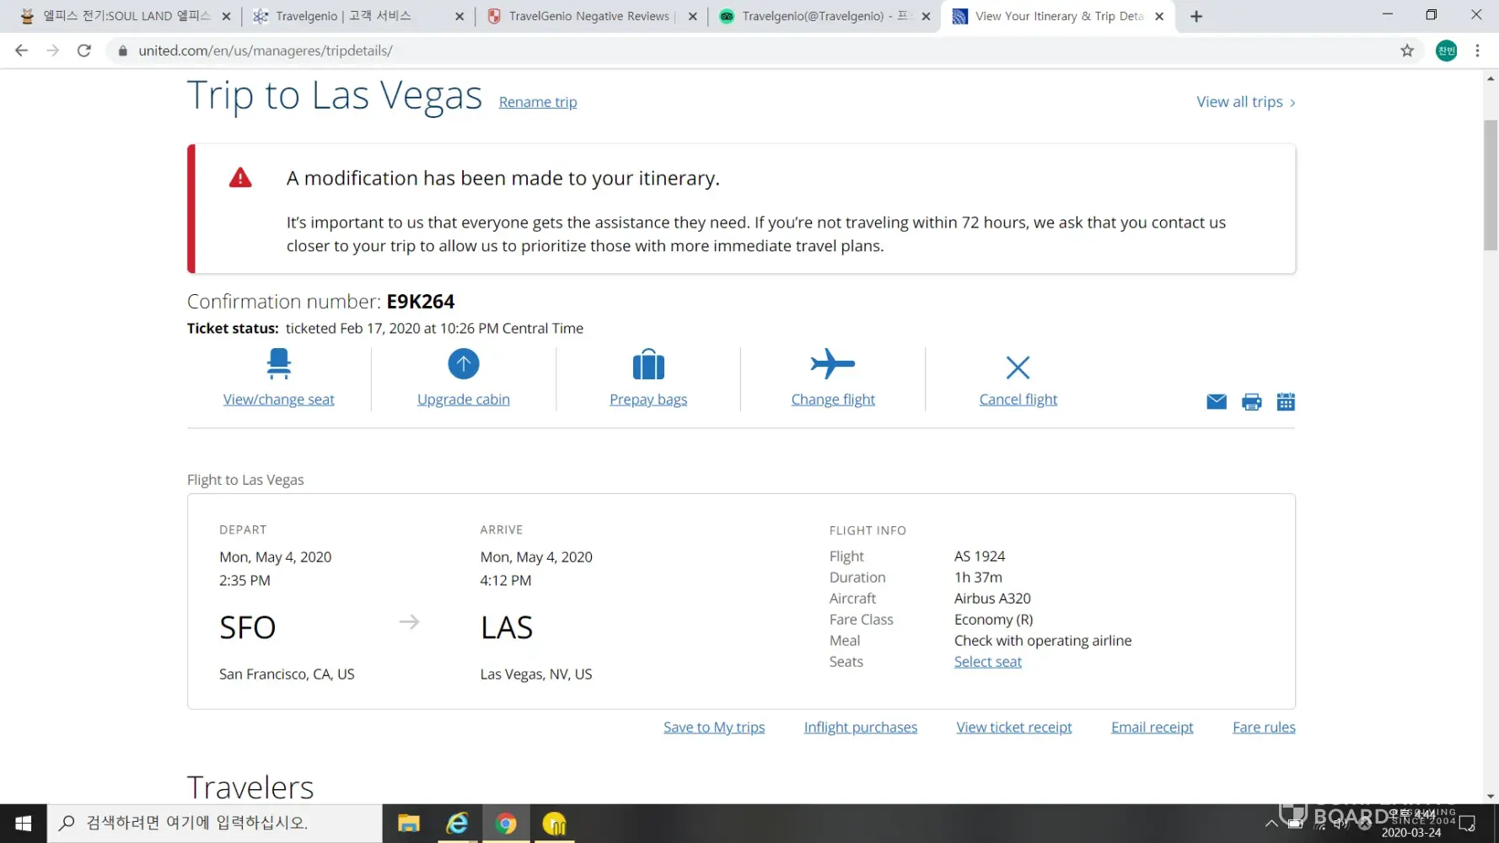1499x843 pixels.
Task: Open the Select seat link
Action: tap(987, 662)
